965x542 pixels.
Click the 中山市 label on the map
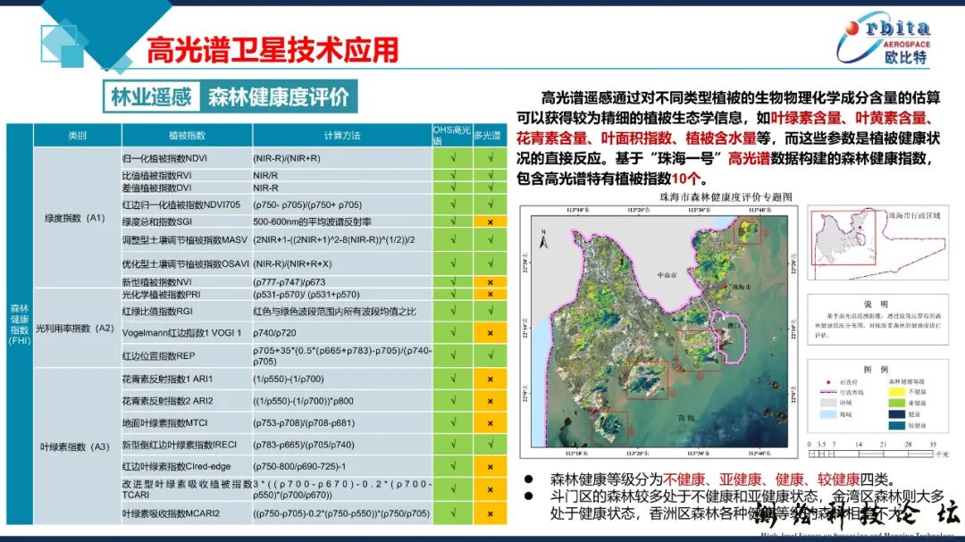666,275
